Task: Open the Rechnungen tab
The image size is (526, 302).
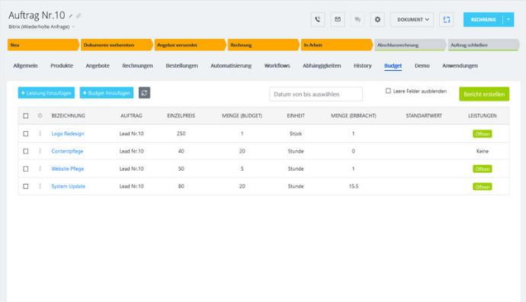Action: tap(137, 66)
